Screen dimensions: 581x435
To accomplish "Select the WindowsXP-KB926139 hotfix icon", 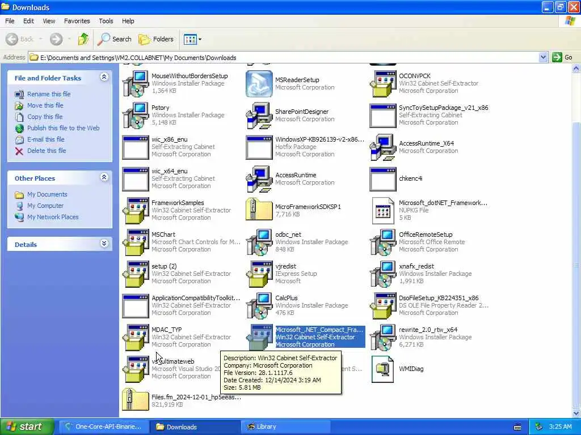I will click(x=259, y=147).
